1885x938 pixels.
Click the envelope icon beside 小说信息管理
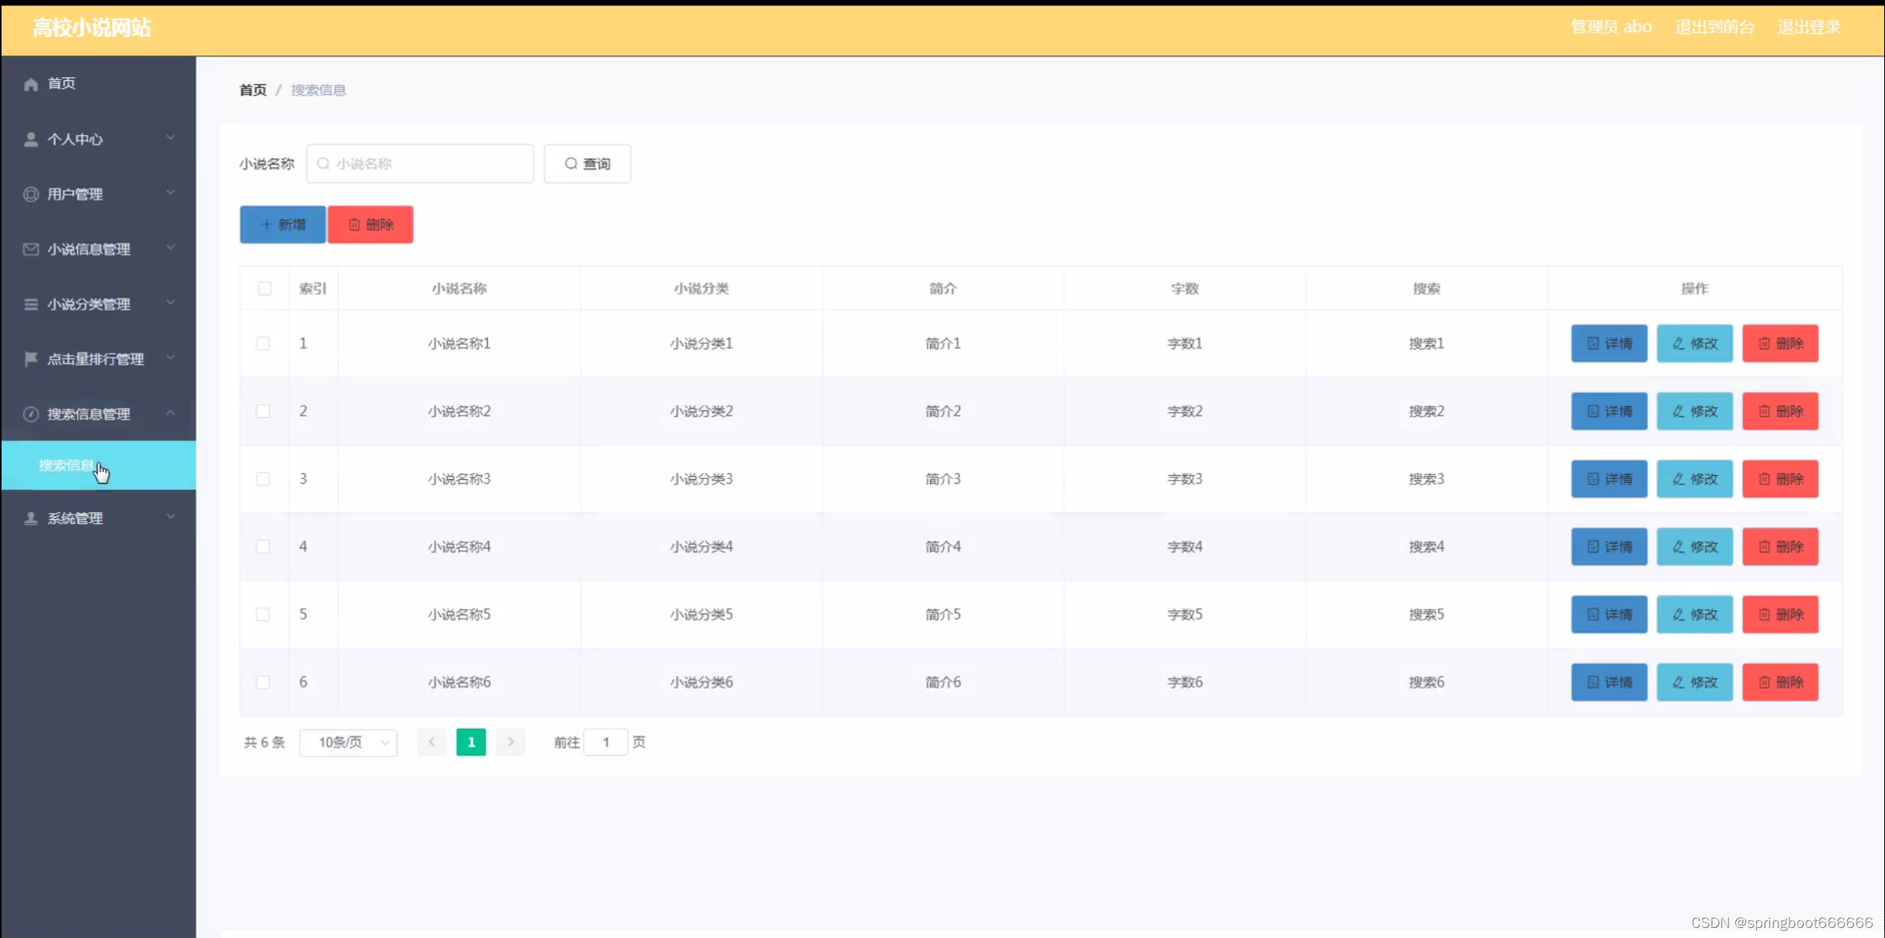tap(31, 249)
